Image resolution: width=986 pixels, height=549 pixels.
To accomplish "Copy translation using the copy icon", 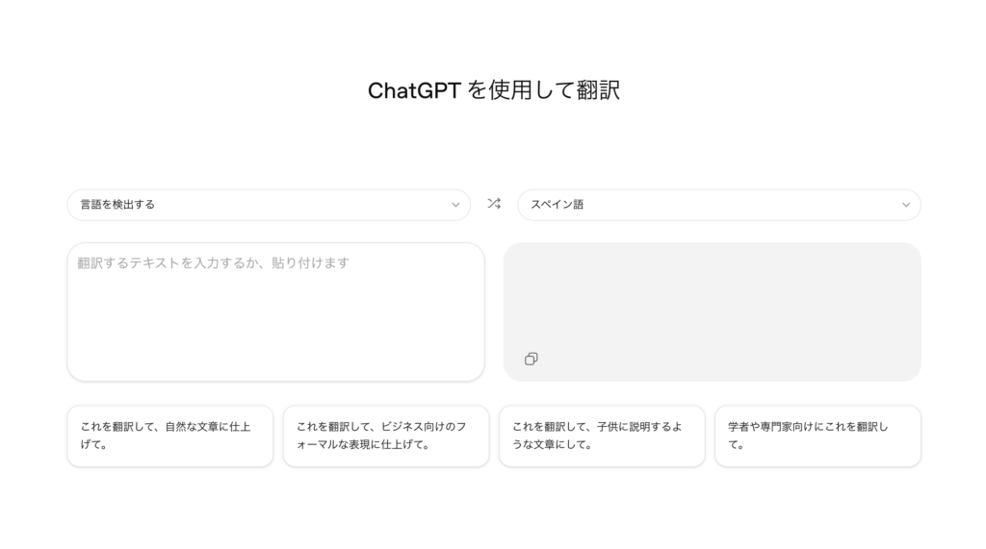I will (x=532, y=359).
